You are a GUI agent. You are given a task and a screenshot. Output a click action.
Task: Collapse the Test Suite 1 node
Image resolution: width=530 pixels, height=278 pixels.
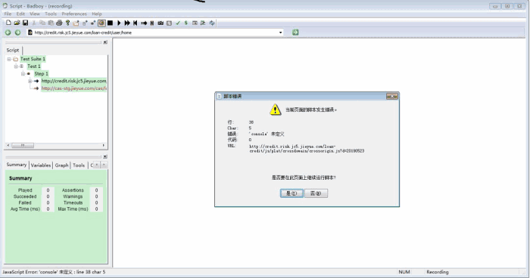9,59
